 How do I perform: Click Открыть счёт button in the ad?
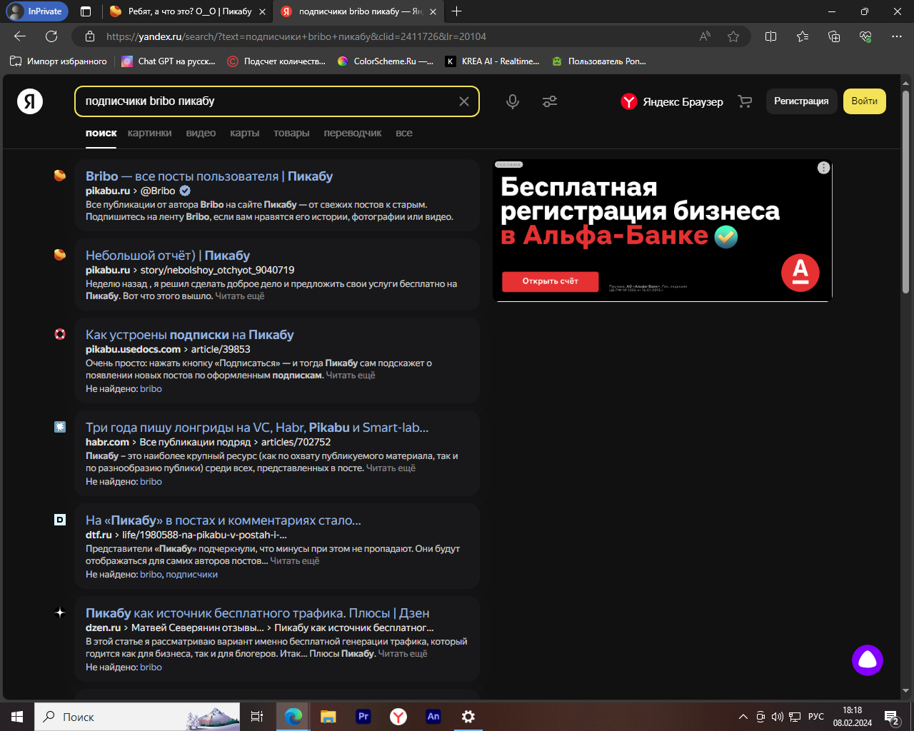(x=550, y=281)
